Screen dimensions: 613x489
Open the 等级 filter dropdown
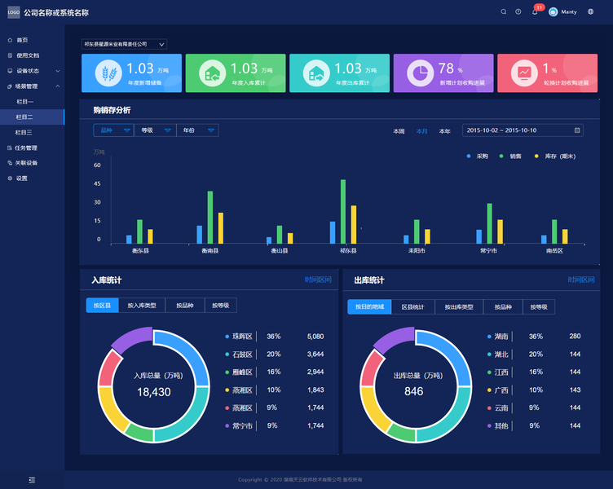point(156,130)
